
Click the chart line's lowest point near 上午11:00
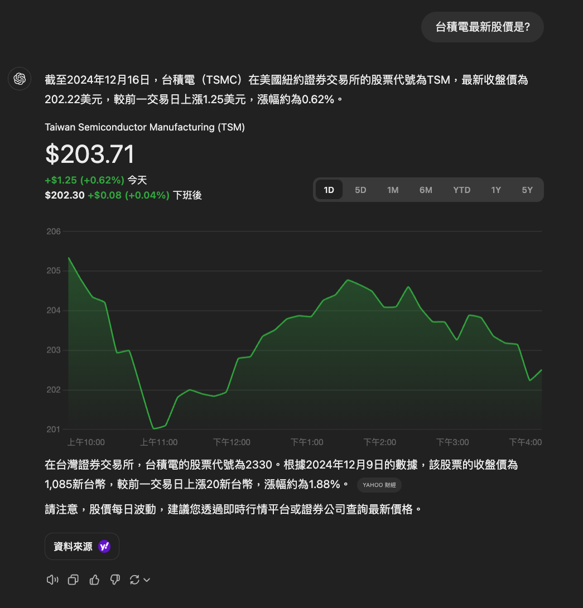tap(154, 428)
